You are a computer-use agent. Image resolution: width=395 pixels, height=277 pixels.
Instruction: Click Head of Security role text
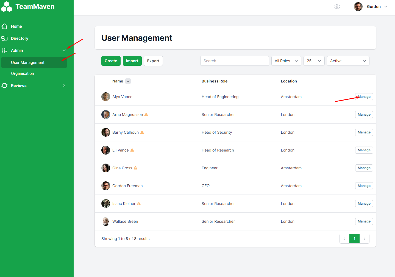(217, 132)
